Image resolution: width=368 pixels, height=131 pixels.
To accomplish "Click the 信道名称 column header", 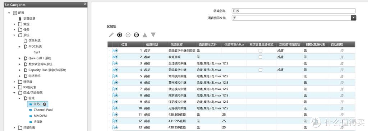I will click(181, 44).
